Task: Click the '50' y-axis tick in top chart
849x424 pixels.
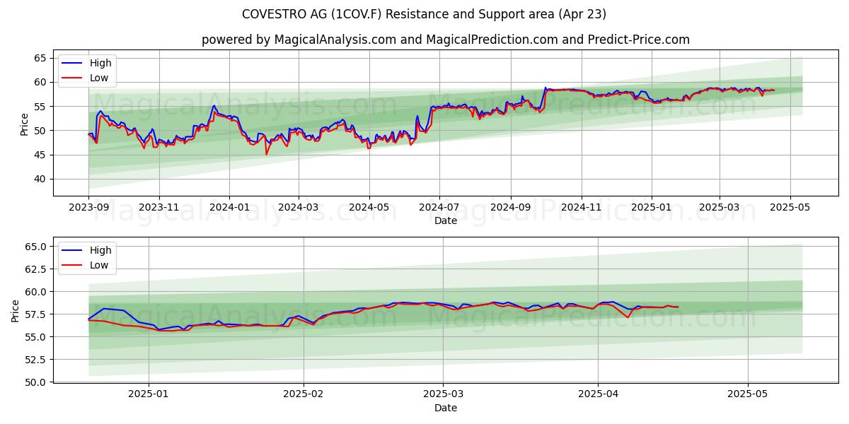Action: click(x=40, y=131)
